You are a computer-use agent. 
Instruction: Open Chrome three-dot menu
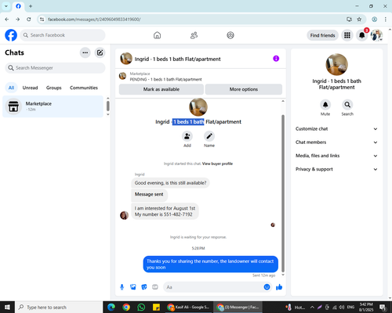(385, 20)
